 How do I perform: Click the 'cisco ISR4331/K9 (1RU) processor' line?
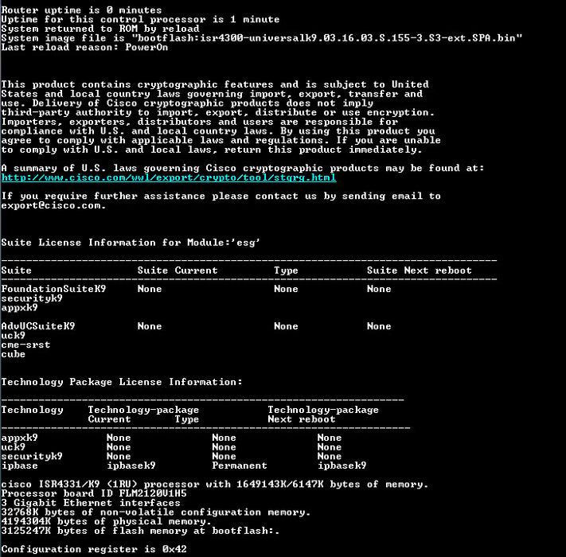[215, 485]
